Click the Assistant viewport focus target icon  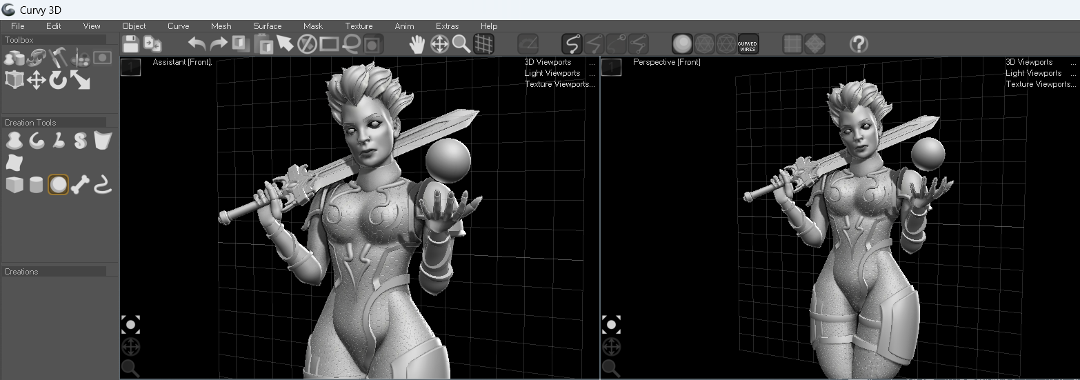tap(130, 324)
